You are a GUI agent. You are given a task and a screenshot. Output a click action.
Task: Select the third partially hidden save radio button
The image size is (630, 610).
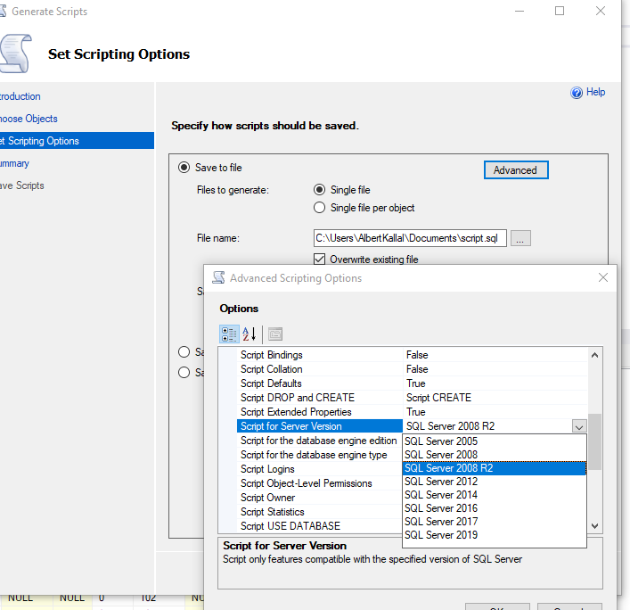(184, 373)
